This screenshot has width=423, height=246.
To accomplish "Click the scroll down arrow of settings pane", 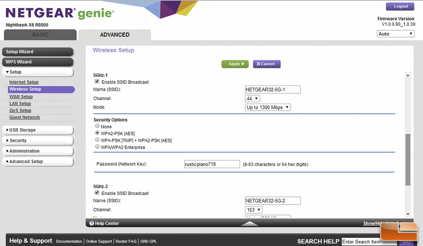I will tap(408, 214).
